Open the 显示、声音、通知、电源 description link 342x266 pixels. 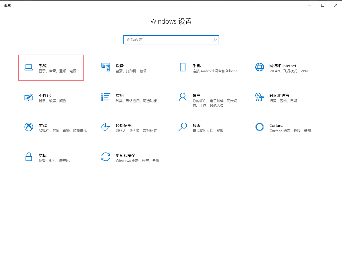tap(58, 71)
